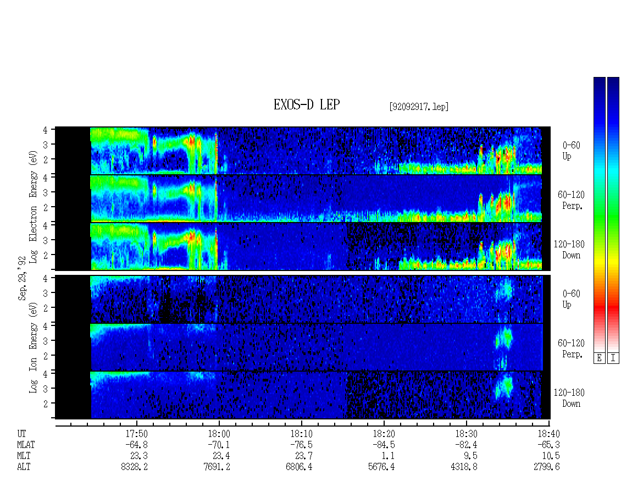This screenshot has width=621, height=481.
Task: Click the 17:50 time tick label
Action: [x=137, y=434]
